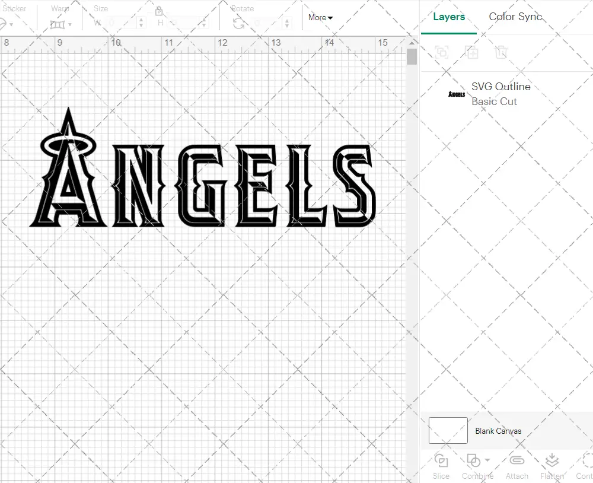Click the Slice tool icon
593x483 pixels.
coord(441,461)
